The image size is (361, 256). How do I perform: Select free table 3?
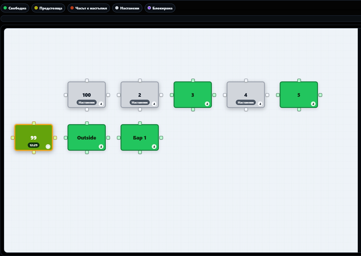click(193, 95)
